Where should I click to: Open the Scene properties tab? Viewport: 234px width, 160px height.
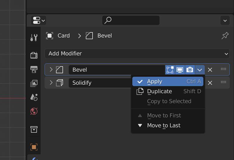point(34,97)
